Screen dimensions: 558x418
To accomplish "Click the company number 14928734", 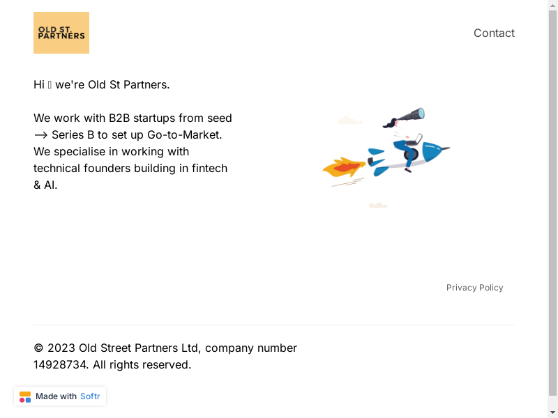I will pos(60,364).
